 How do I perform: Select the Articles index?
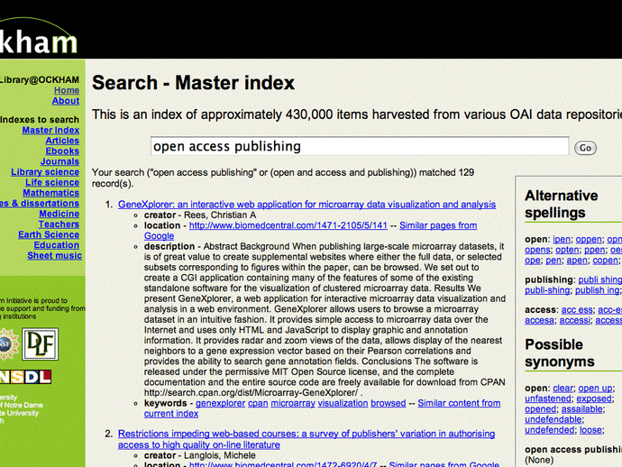[62, 141]
